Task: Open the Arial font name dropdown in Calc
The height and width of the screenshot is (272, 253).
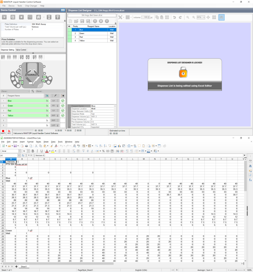Action: (20, 151)
